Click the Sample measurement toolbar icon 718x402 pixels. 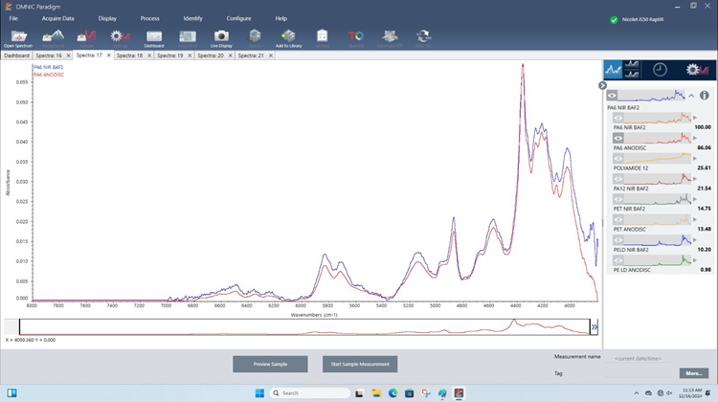tap(86, 38)
